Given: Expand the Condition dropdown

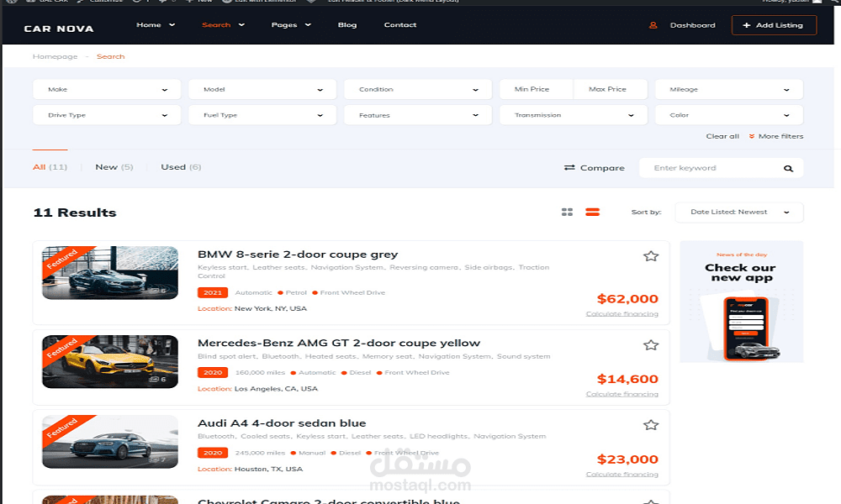Looking at the screenshot, I should pyautogui.click(x=418, y=89).
